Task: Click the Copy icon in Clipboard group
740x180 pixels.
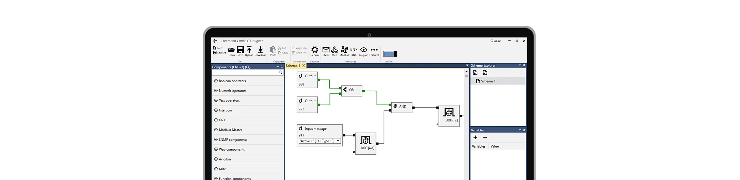Action: click(280, 53)
